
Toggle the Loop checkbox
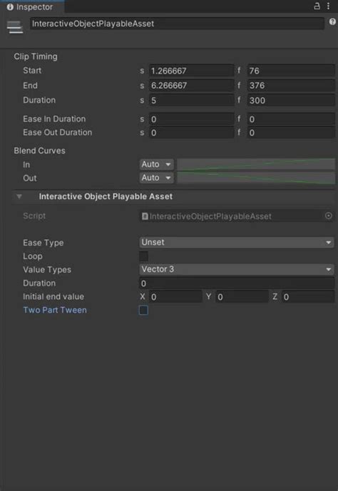pos(143,256)
